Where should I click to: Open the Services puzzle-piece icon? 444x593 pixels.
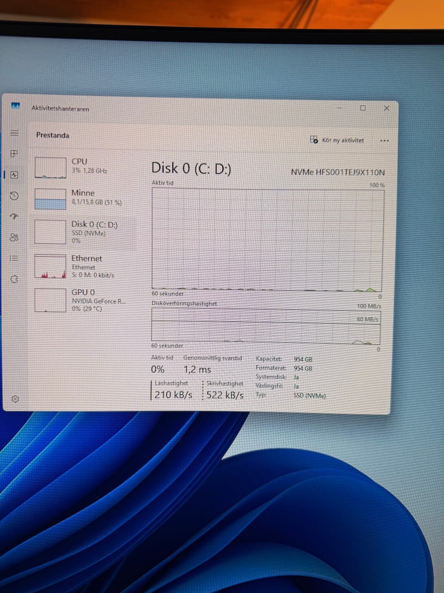coord(14,279)
